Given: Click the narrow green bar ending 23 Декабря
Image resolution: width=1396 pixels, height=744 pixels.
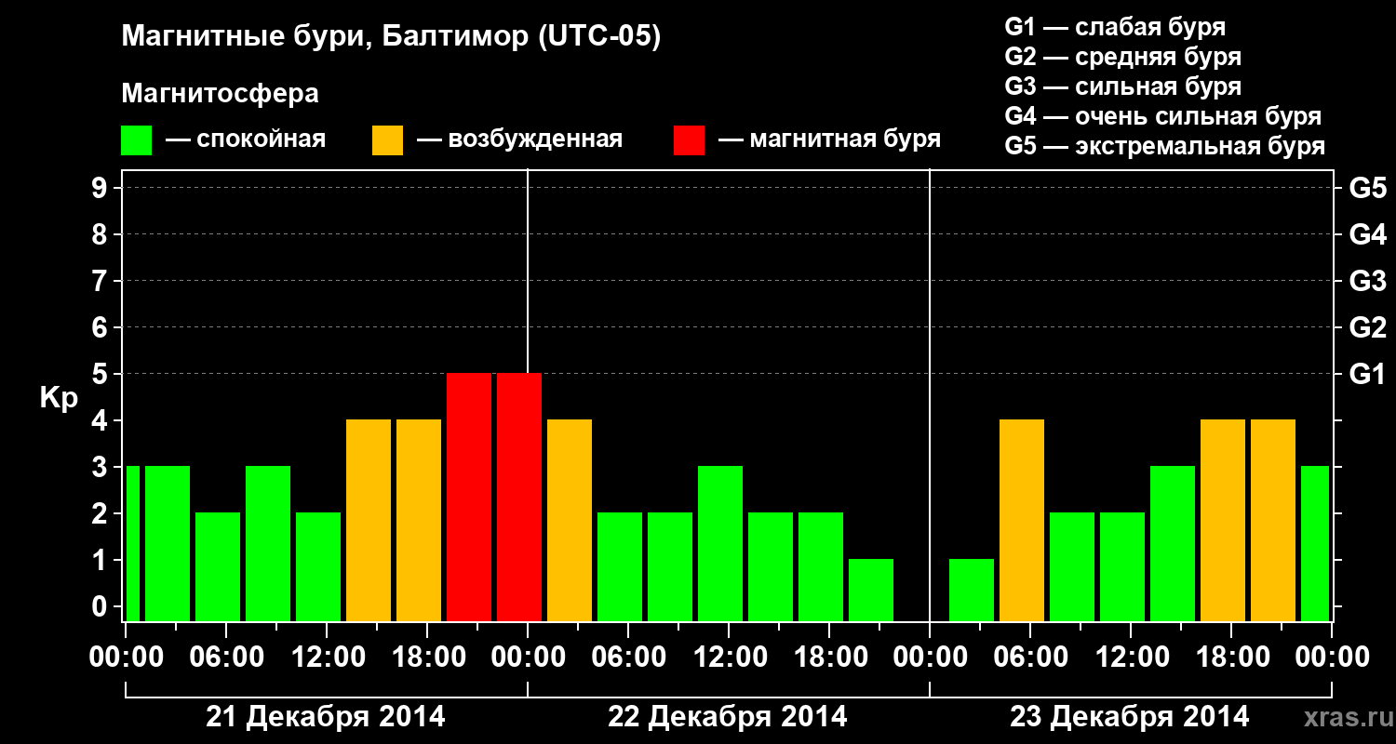Looking at the screenshot, I should [1315, 543].
